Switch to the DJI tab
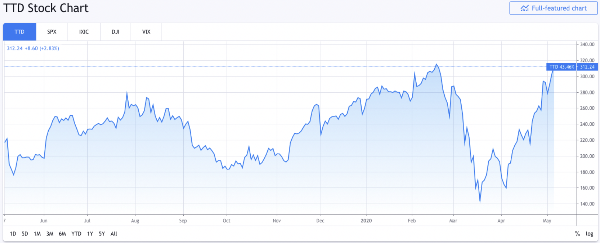Image resolution: width=601 pixels, height=244 pixels. 115,32
